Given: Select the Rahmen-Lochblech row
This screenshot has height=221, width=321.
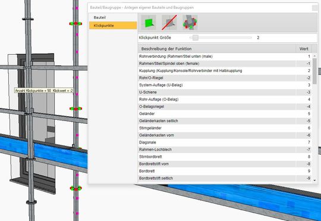Looking at the screenshot, I should (x=225, y=150).
